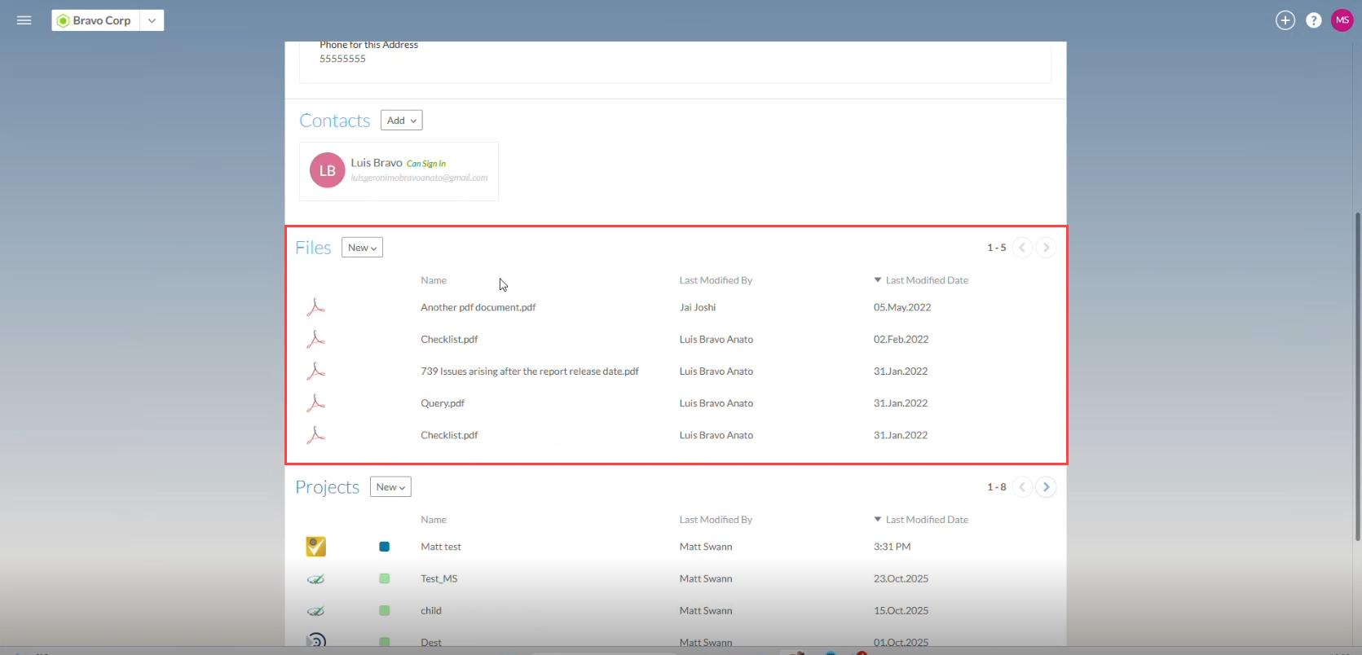Go to previous page of Files list
The width and height of the screenshot is (1362, 655).
(x=1022, y=248)
